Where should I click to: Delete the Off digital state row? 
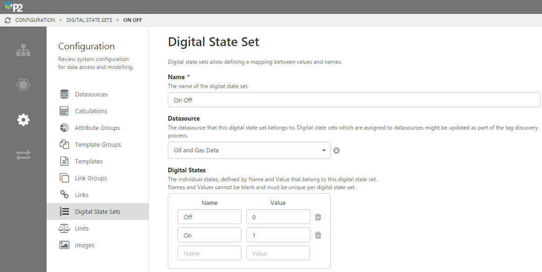coord(318,217)
